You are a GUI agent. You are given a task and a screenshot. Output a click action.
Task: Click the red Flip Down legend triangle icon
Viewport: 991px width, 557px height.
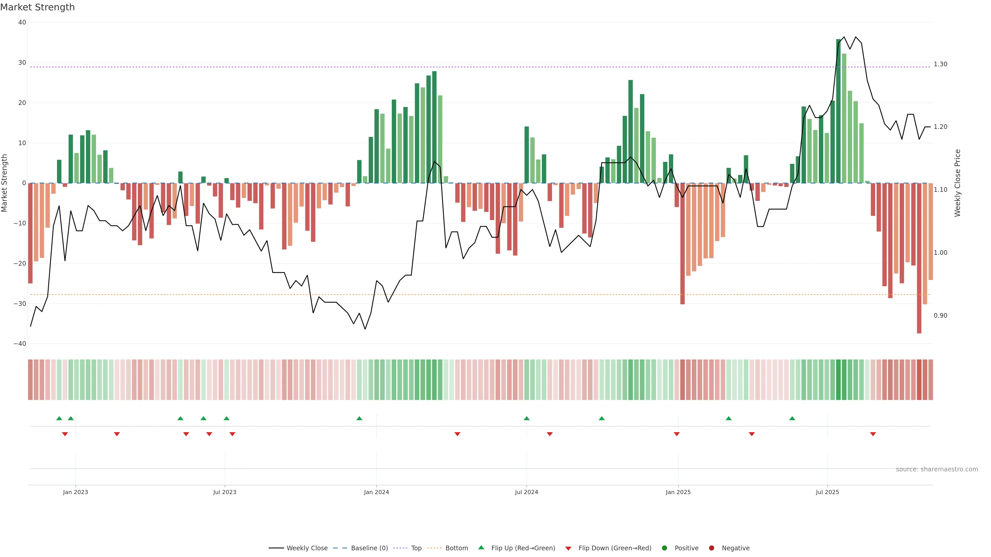568,548
